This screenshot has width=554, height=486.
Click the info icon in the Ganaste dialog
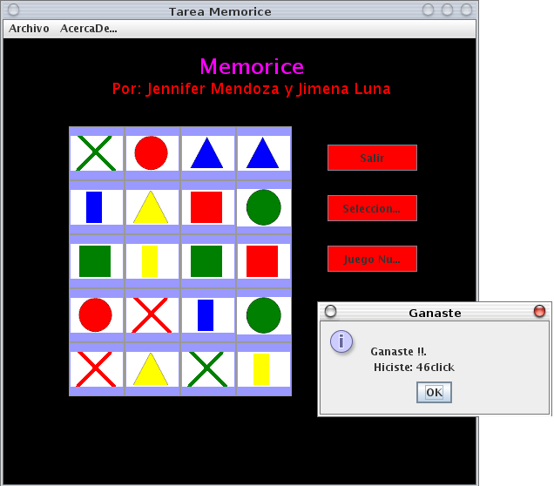pyautogui.click(x=341, y=341)
